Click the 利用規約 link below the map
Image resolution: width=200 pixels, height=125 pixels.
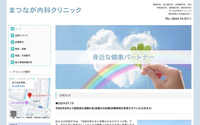coord(29,117)
